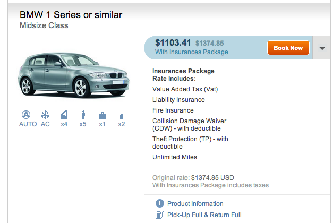Click the Midsize Class subtitle

(44, 25)
